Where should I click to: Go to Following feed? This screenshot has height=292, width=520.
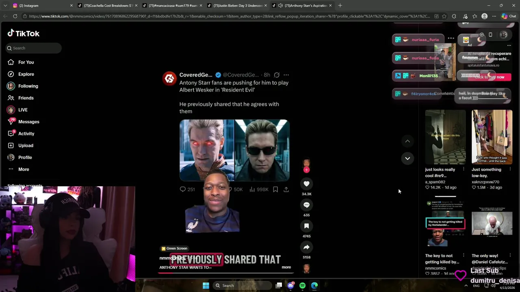[x=28, y=86]
